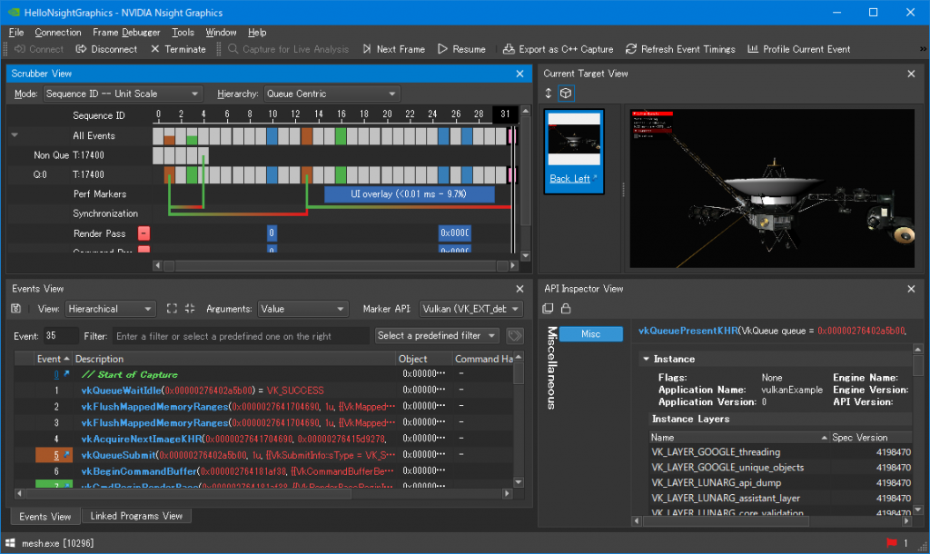Switch to the Linked Programs View tab
930x554 pixels.
point(136,516)
